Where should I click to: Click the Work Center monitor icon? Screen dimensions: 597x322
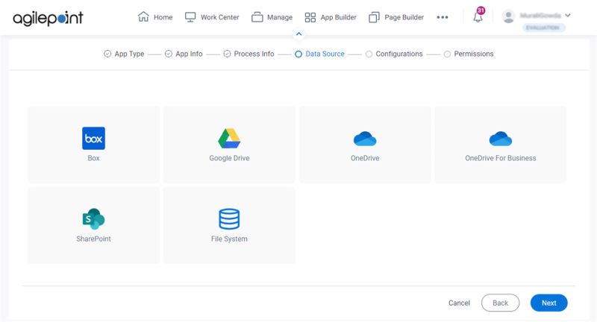tap(190, 17)
